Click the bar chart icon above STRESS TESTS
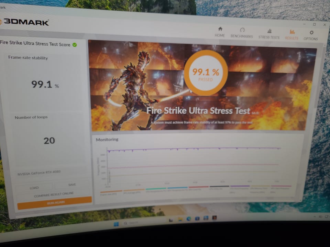The image size is (330, 247). coord(269,31)
